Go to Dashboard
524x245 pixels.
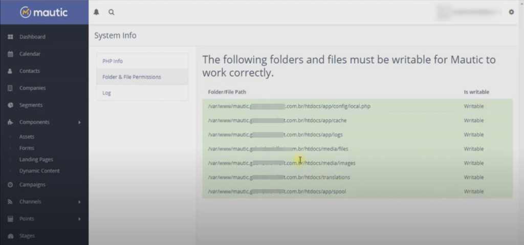coord(32,37)
